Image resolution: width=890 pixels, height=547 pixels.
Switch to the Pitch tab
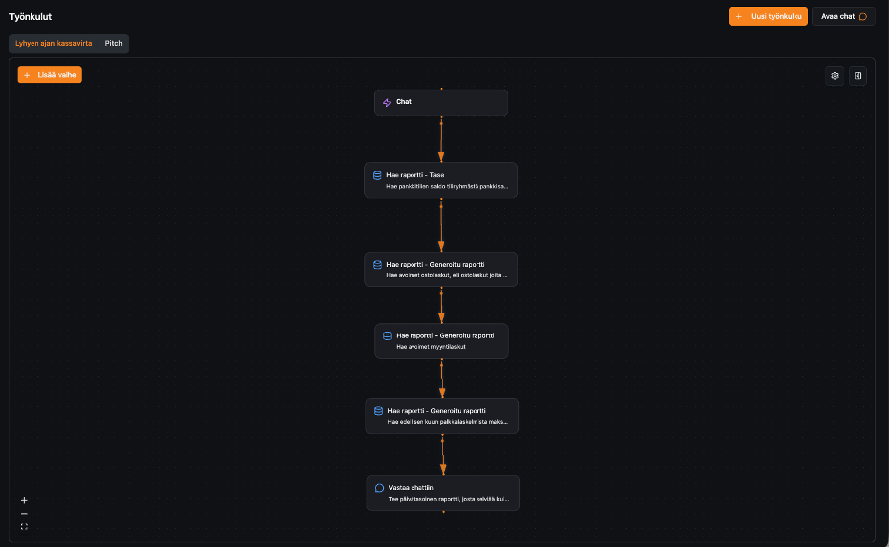tap(114, 44)
